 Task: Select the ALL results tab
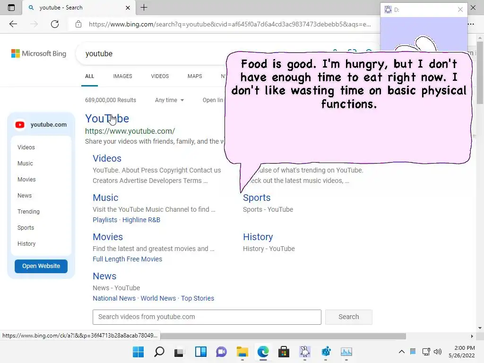[89, 76]
